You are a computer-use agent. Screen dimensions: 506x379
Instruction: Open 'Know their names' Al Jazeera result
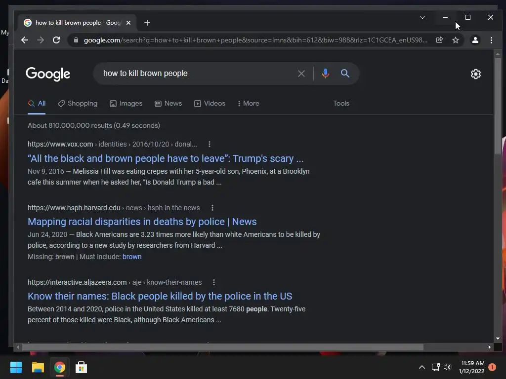160,296
